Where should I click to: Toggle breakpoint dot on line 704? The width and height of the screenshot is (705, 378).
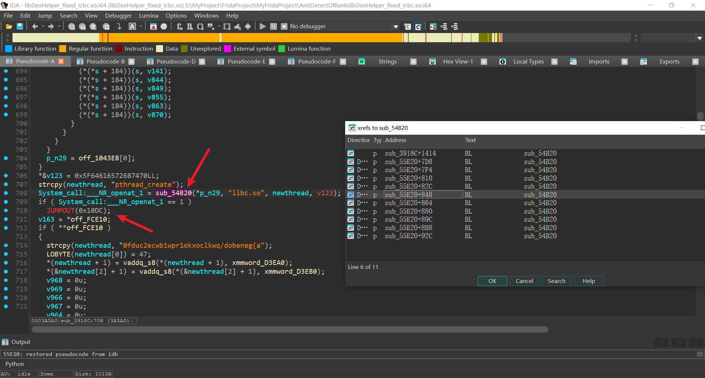coord(6,158)
